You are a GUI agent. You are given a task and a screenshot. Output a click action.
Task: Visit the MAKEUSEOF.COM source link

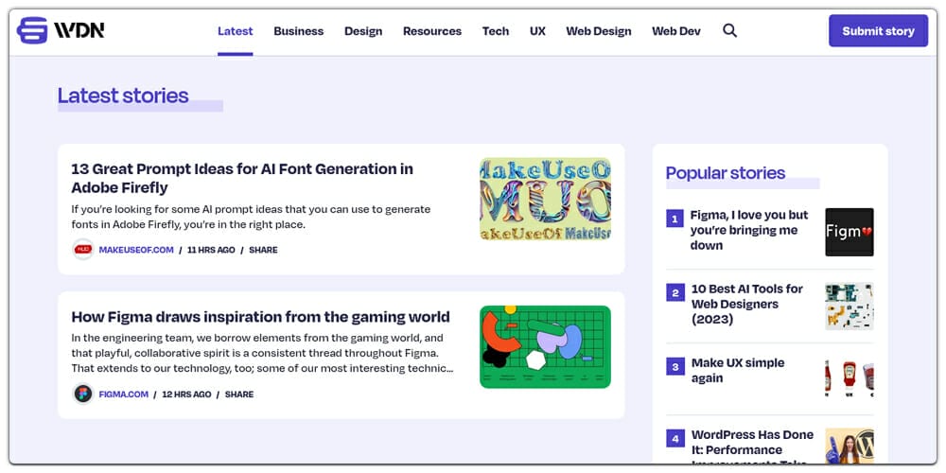[x=136, y=250]
